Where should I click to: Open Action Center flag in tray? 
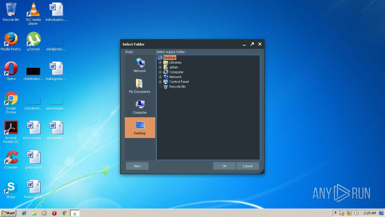[x=342, y=213]
